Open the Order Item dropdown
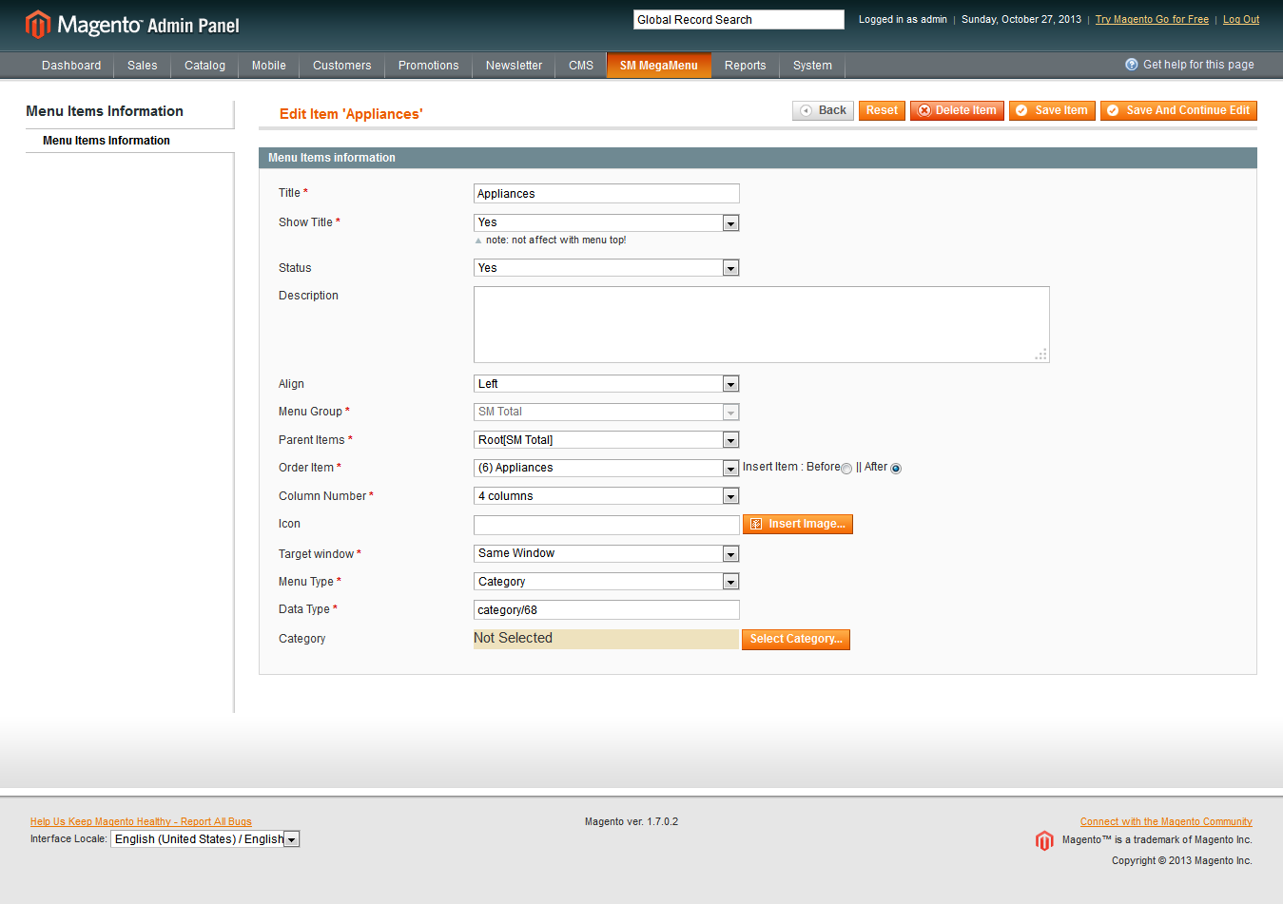This screenshot has height=904, width=1283. click(607, 468)
